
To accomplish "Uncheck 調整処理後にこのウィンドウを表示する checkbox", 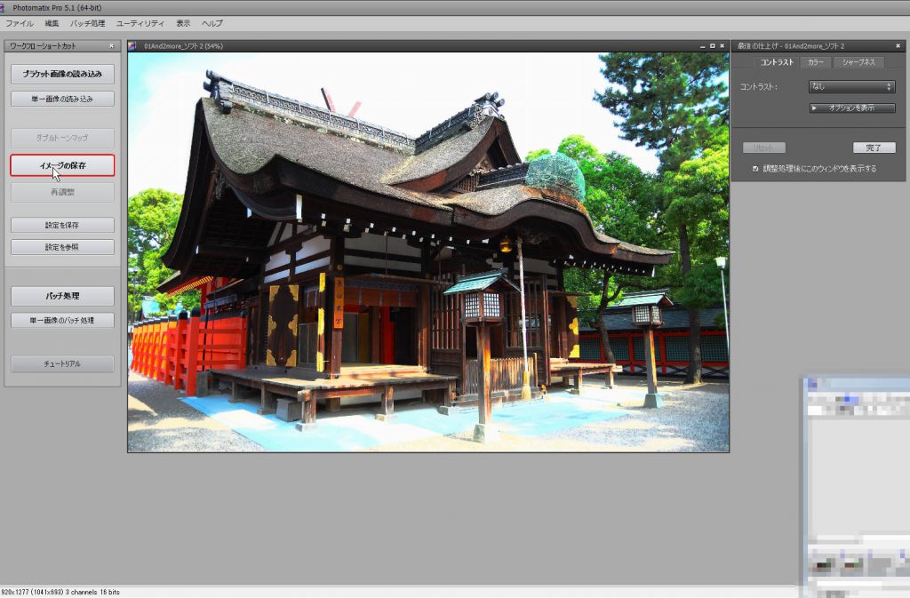I will pos(755,168).
